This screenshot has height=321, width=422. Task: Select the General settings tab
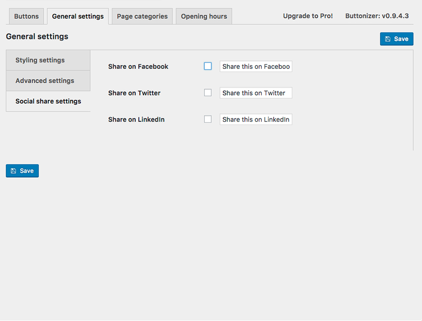pos(78,17)
